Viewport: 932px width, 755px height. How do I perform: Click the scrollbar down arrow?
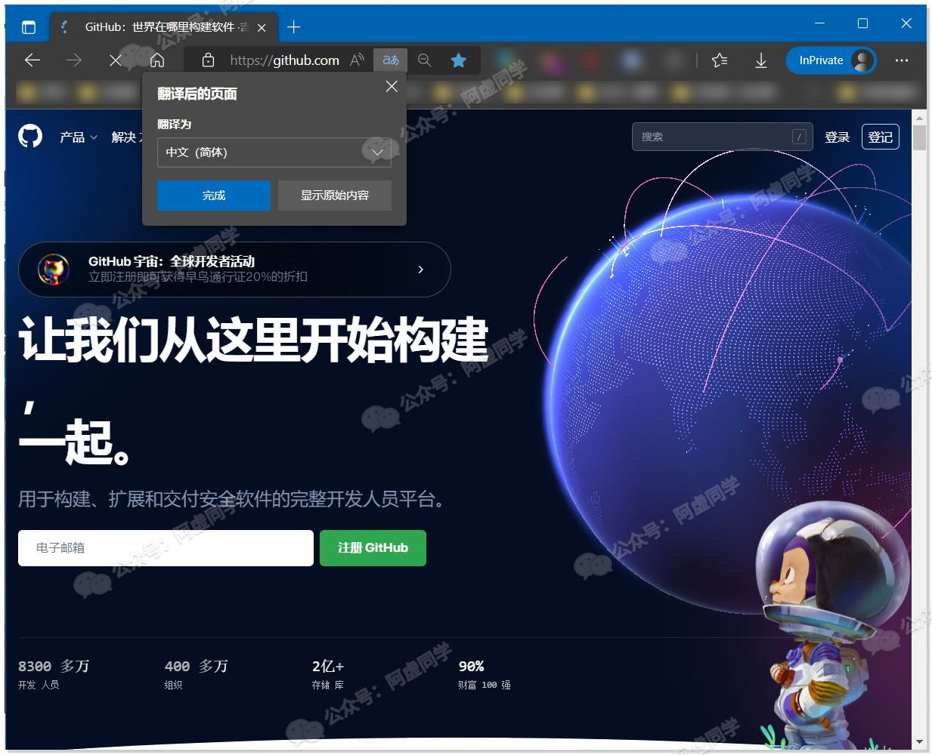(919, 743)
